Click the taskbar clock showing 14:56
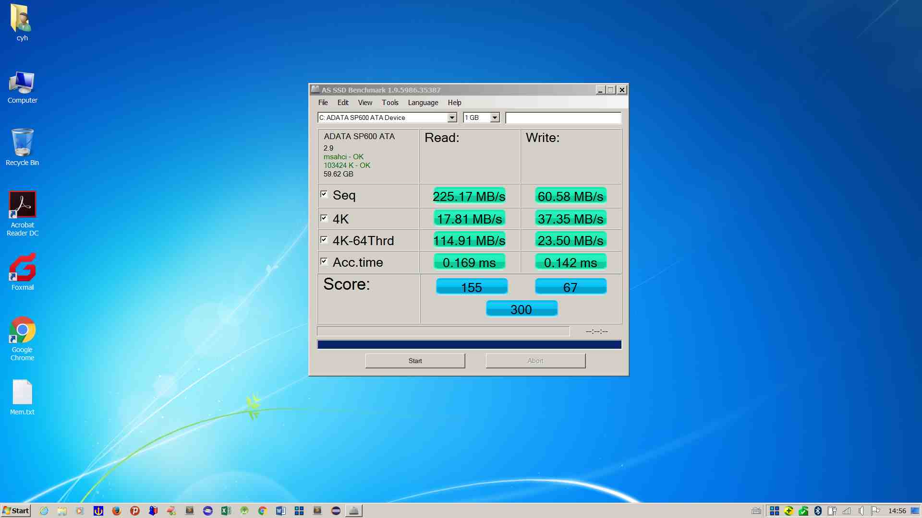This screenshot has height=518, width=922. pyautogui.click(x=897, y=511)
